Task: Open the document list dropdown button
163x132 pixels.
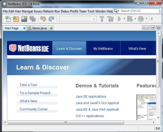Action: 153,28
